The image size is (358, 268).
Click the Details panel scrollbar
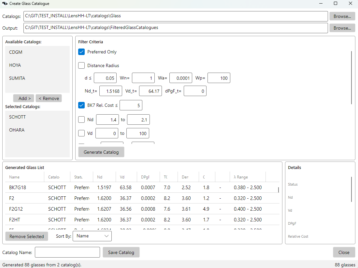pos(351,189)
